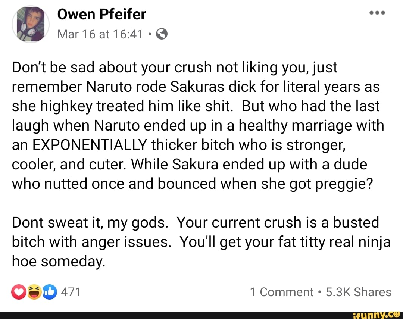Screen dimensions: 403x319
Task: Click the globe public privacy icon
Action: click(x=162, y=35)
